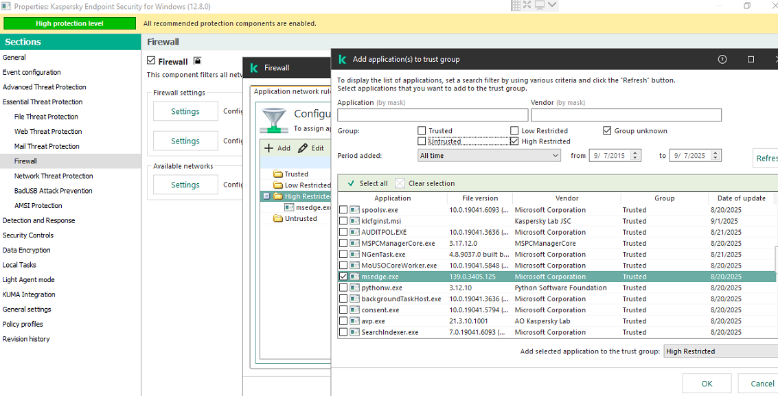Click the file icon beside SearchIndexer.exe
778x396 pixels.
point(354,333)
